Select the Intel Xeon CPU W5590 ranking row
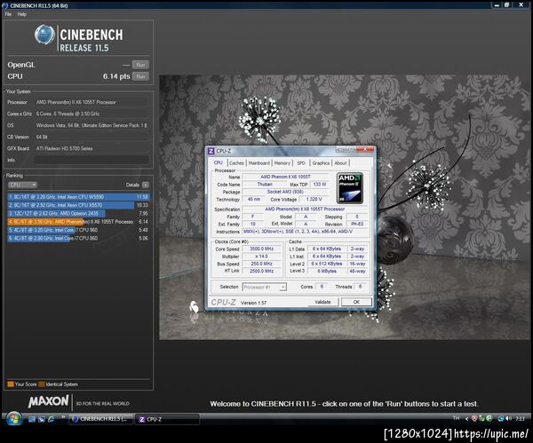The image size is (533, 443). [x=78, y=197]
